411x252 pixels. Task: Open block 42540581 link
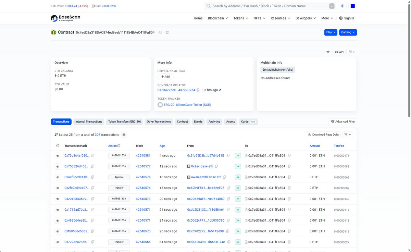coord(143,156)
